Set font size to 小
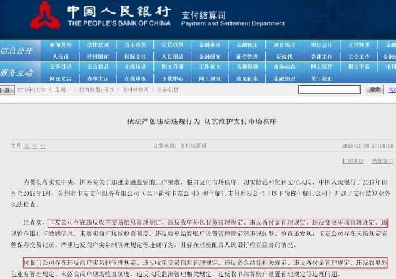 (43, 146)
